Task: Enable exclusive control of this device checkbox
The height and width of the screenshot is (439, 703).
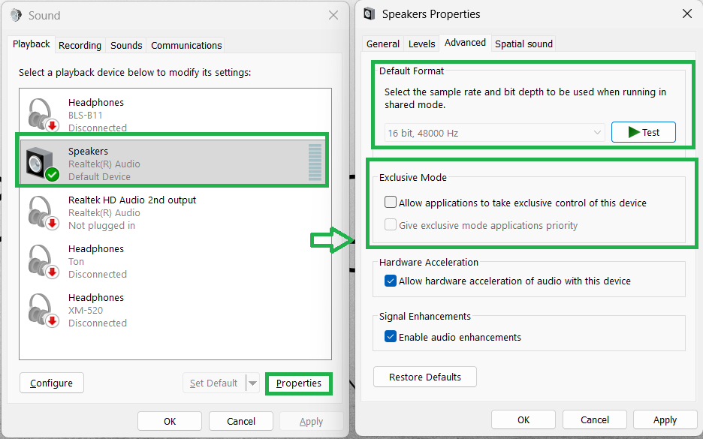Action: click(391, 203)
